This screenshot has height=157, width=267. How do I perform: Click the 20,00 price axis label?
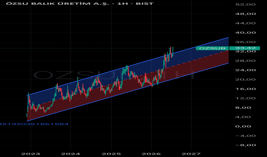[246, 79]
